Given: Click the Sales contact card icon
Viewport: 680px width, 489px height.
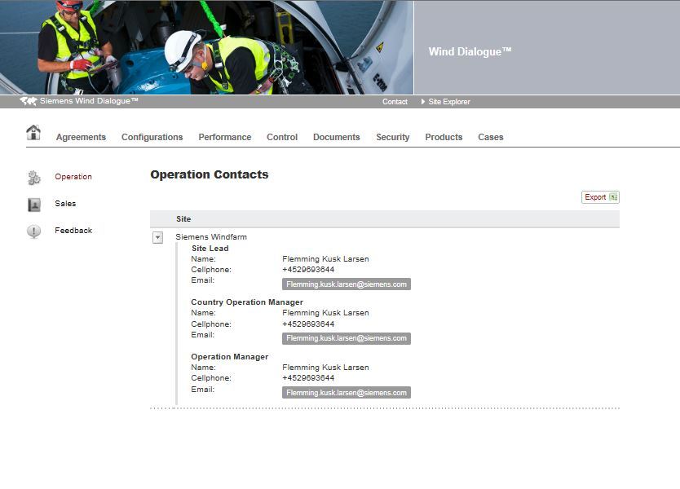Looking at the screenshot, I should 33,205.
